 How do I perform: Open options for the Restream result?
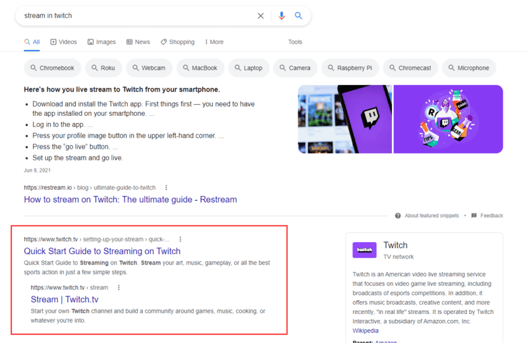(166, 188)
